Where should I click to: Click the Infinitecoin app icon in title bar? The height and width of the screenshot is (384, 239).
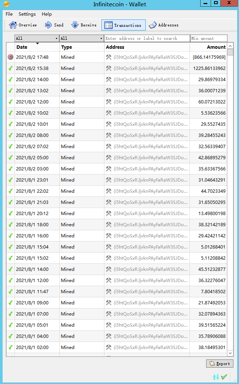coord(7,4)
